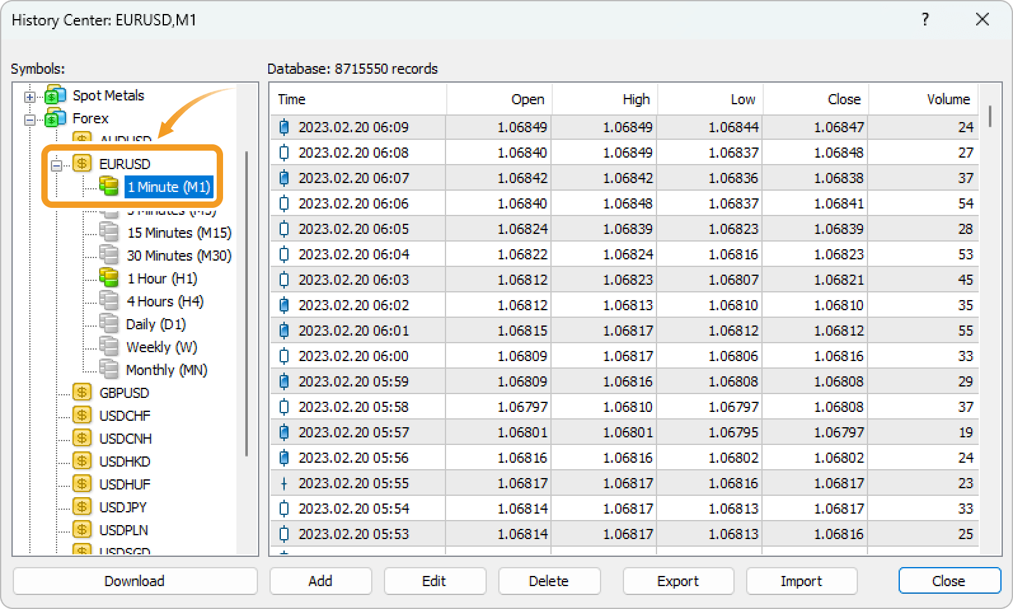
Task: Select the record 2023.02.20 05:53
Action: 624,534
